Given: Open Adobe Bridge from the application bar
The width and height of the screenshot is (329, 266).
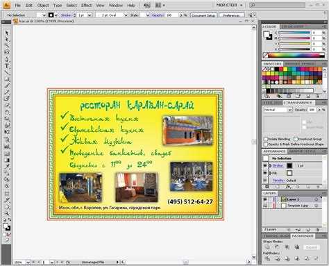Looking at the screenshot, I should 147,6.
